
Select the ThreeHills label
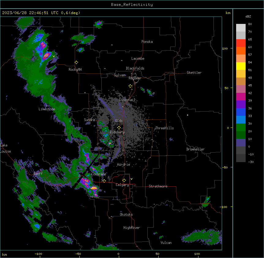point(164,128)
